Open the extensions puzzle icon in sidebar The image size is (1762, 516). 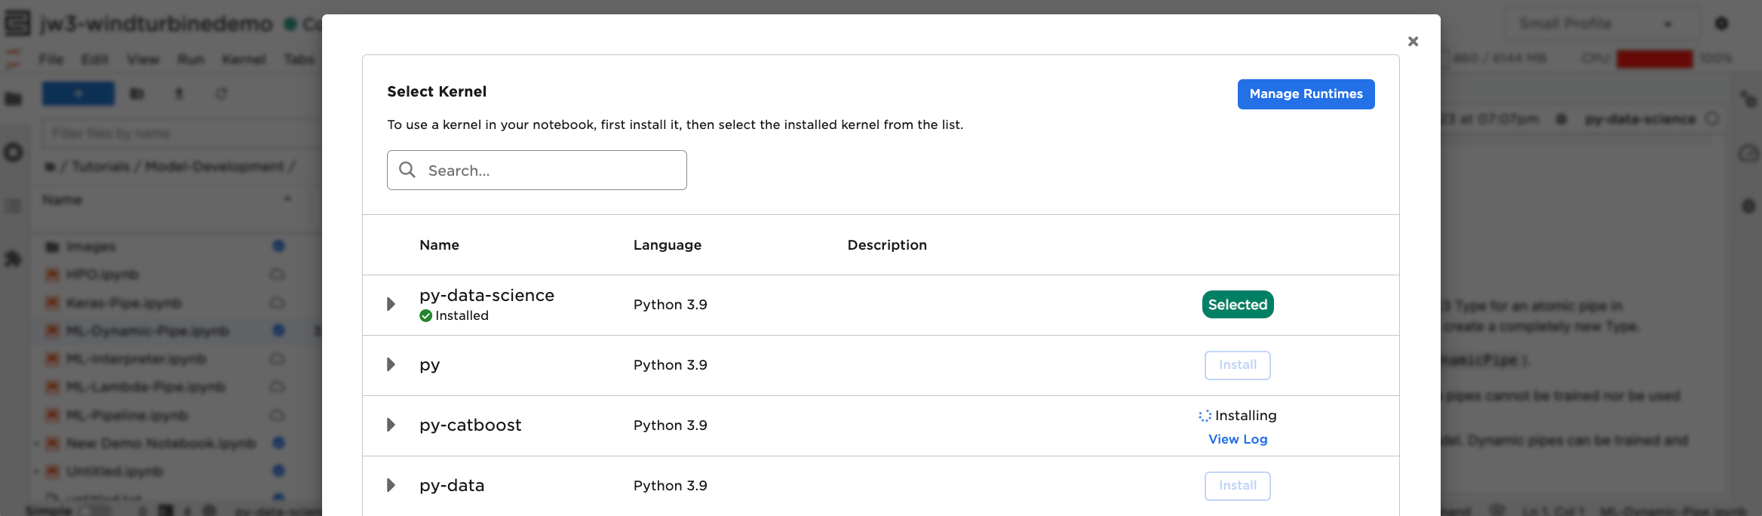tap(14, 259)
